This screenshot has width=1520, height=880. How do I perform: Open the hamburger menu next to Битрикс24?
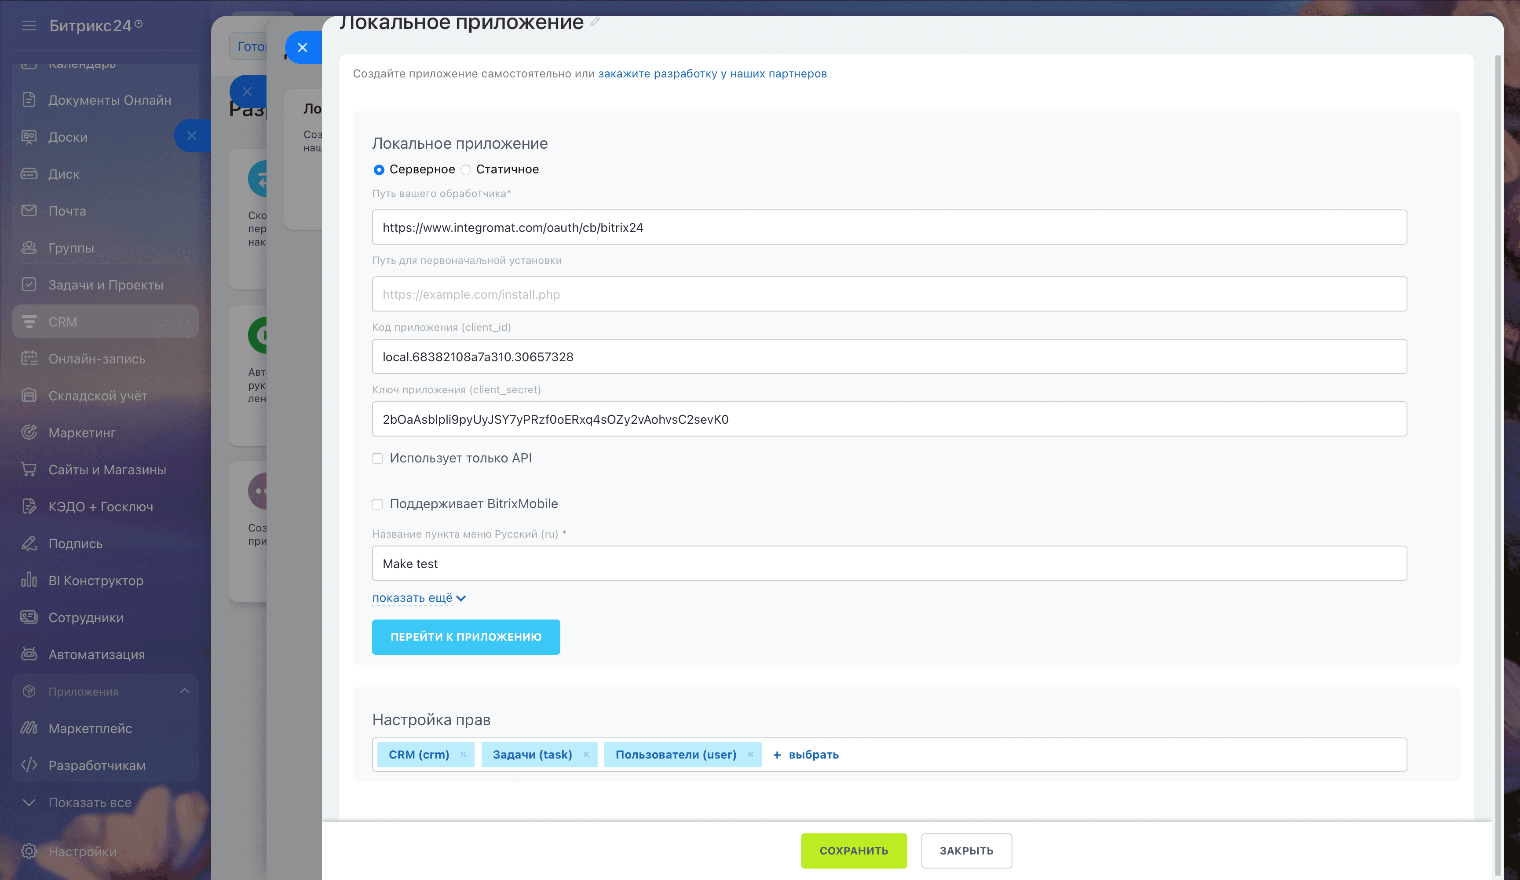(x=28, y=26)
